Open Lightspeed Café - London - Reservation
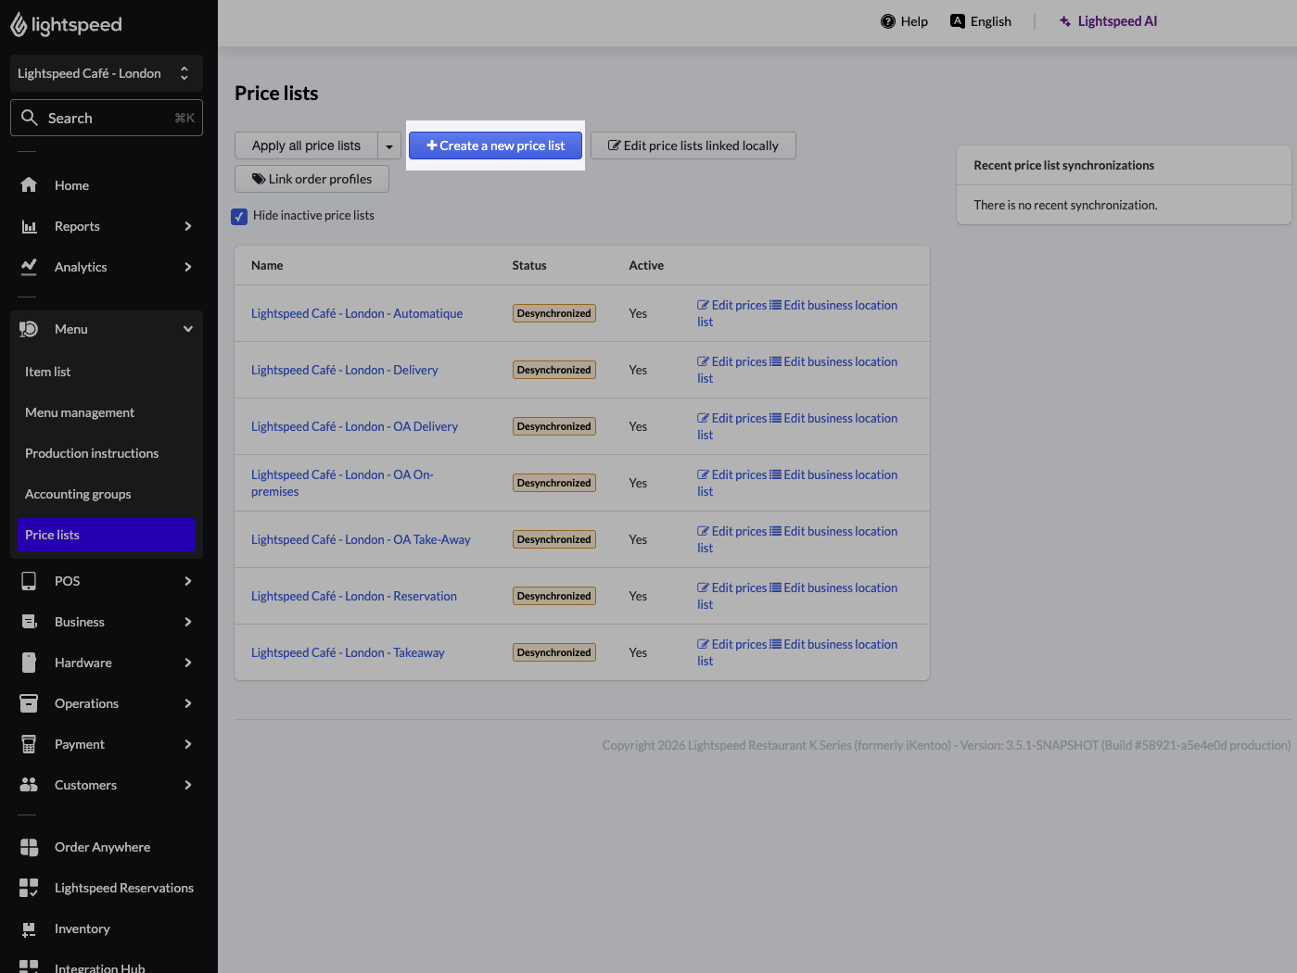The image size is (1297, 973). (x=354, y=596)
